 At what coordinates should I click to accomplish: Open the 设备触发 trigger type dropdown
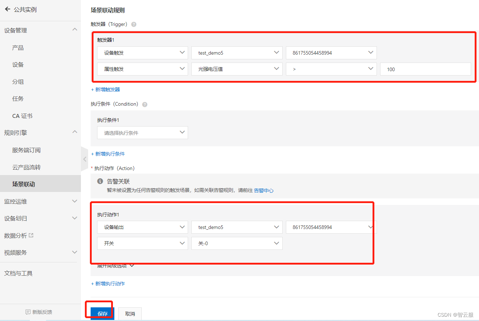point(142,53)
